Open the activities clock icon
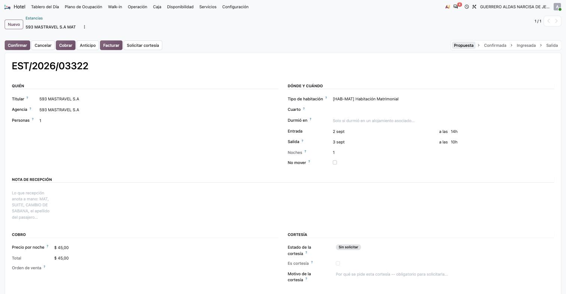 tap(467, 7)
